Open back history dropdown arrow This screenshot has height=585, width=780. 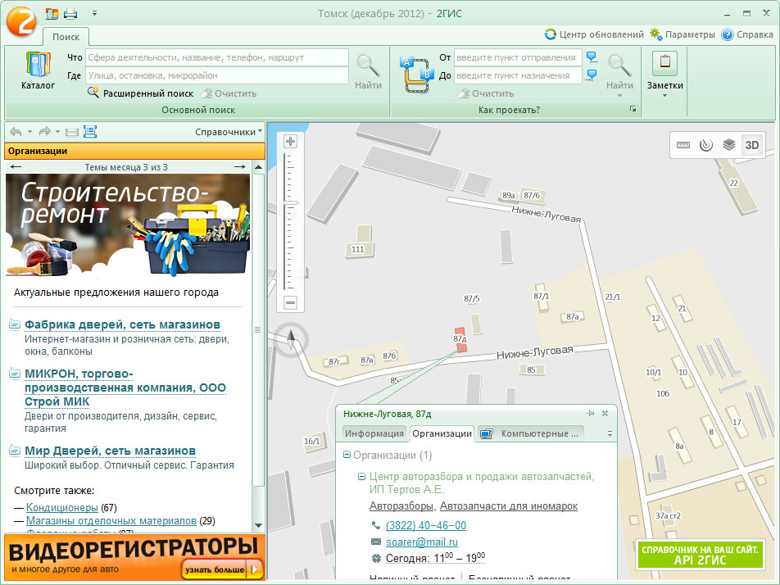[x=29, y=132]
